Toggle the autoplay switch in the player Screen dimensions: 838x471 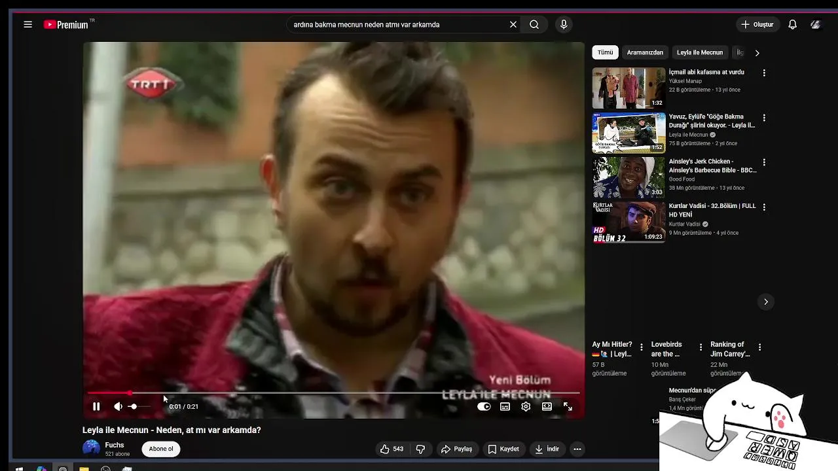pos(484,406)
